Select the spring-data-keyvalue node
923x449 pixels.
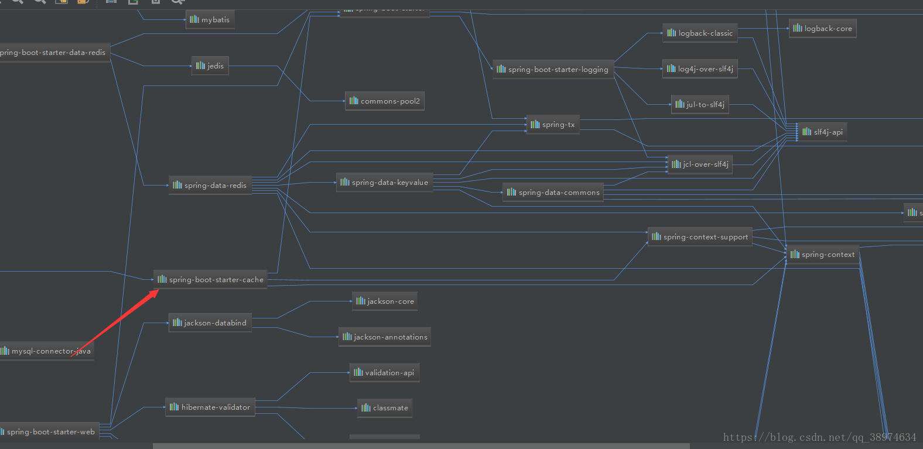384,182
